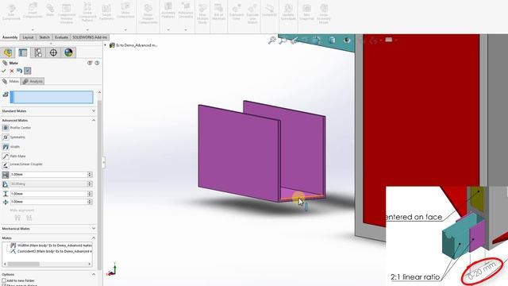The image size is (508, 286).
Task: Set mate alignment to aligned
Action: click(17, 218)
